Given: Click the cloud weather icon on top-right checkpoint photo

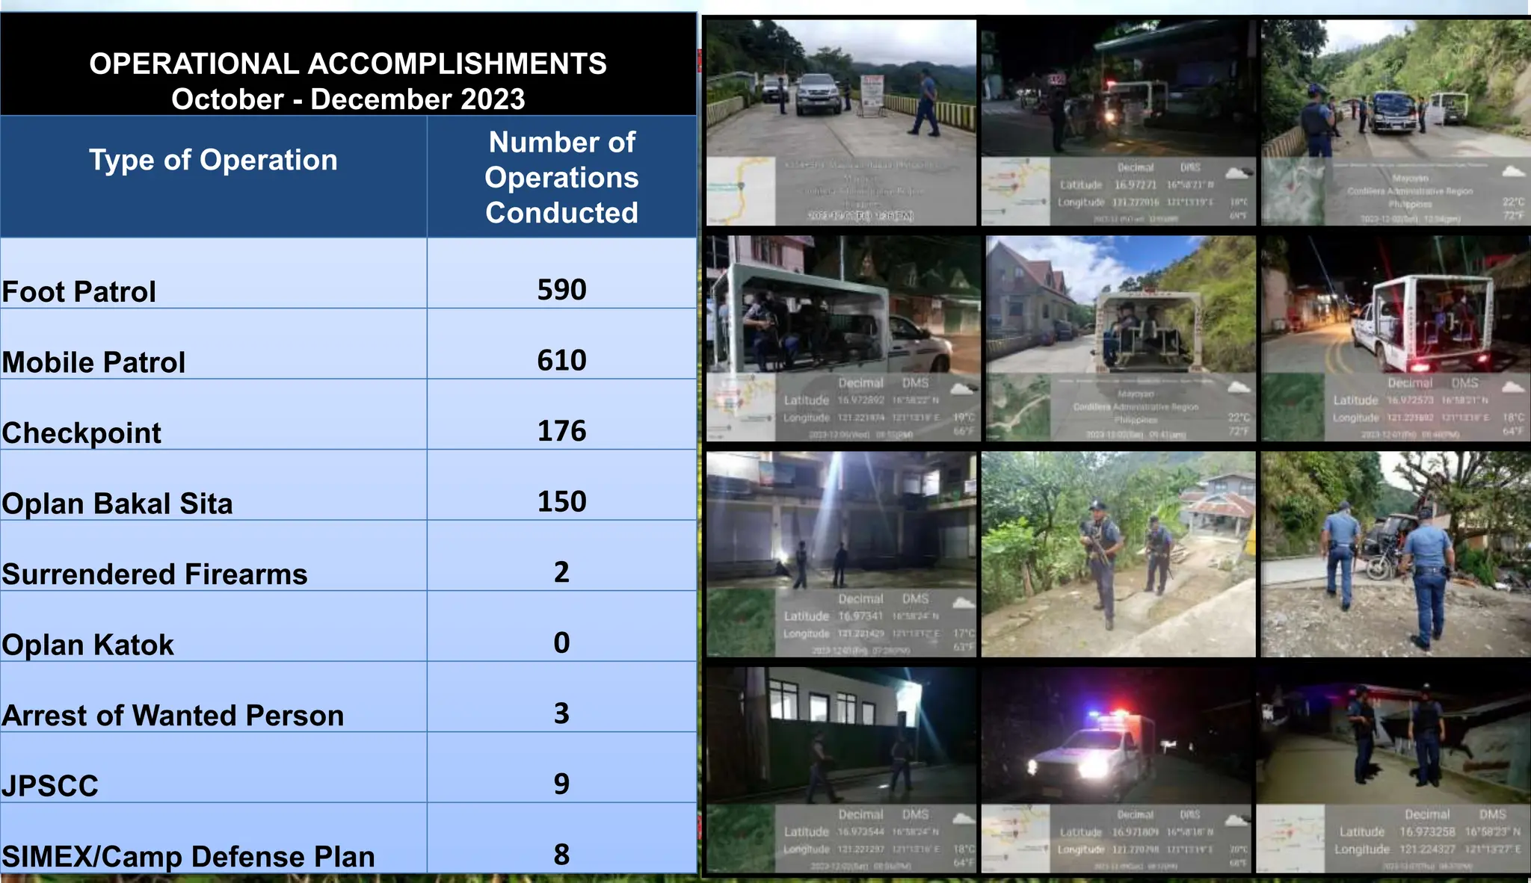Looking at the screenshot, I should tap(1513, 173).
